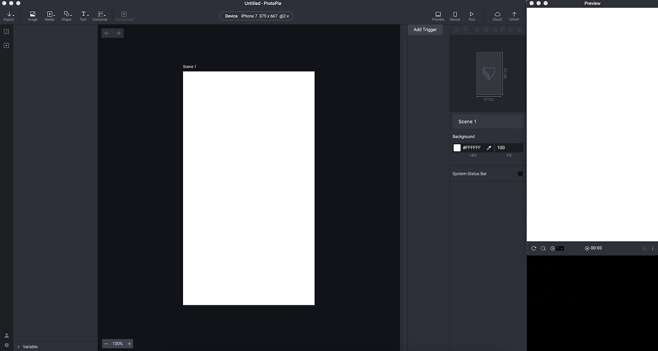Open the Import menu
Viewport: 658px width, 351px height.
click(x=9, y=16)
